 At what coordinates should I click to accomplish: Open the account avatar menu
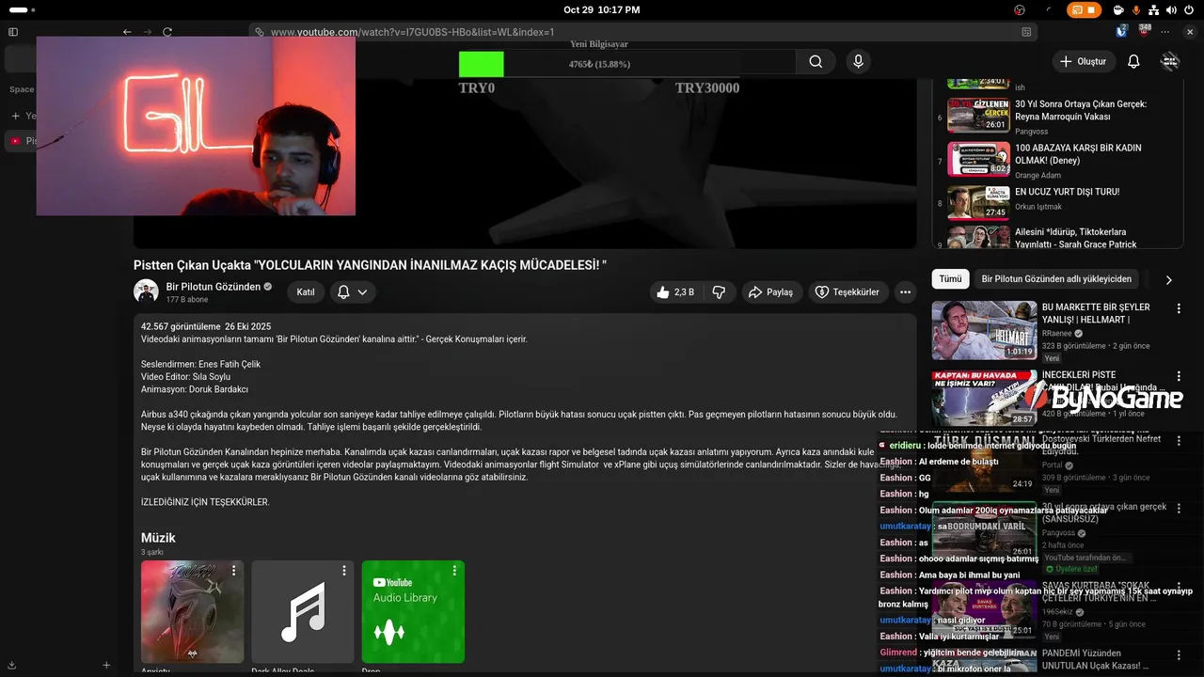coord(1170,61)
